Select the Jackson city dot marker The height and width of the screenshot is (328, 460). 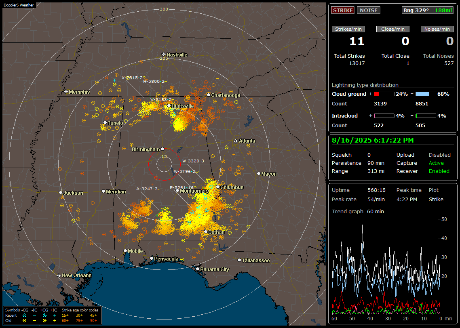tap(61, 193)
